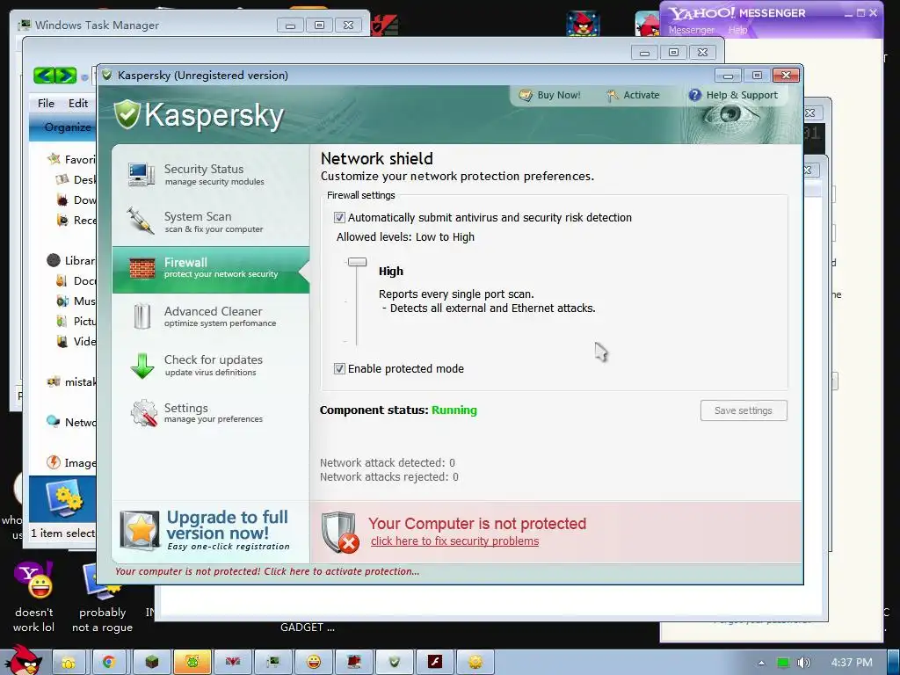Open the green pig taskbar icon
Image resolution: width=900 pixels, height=675 pixels.
[192, 663]
